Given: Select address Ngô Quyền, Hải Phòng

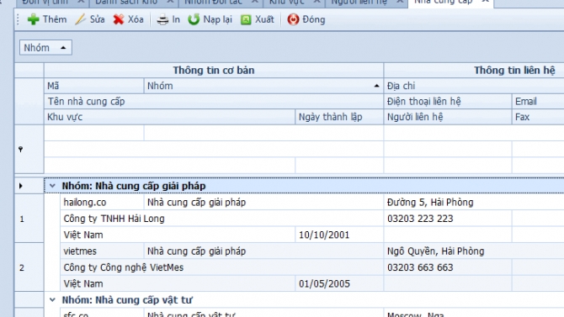Looking at the screenshot, I should pyautogui.click(x=474, y=251).
